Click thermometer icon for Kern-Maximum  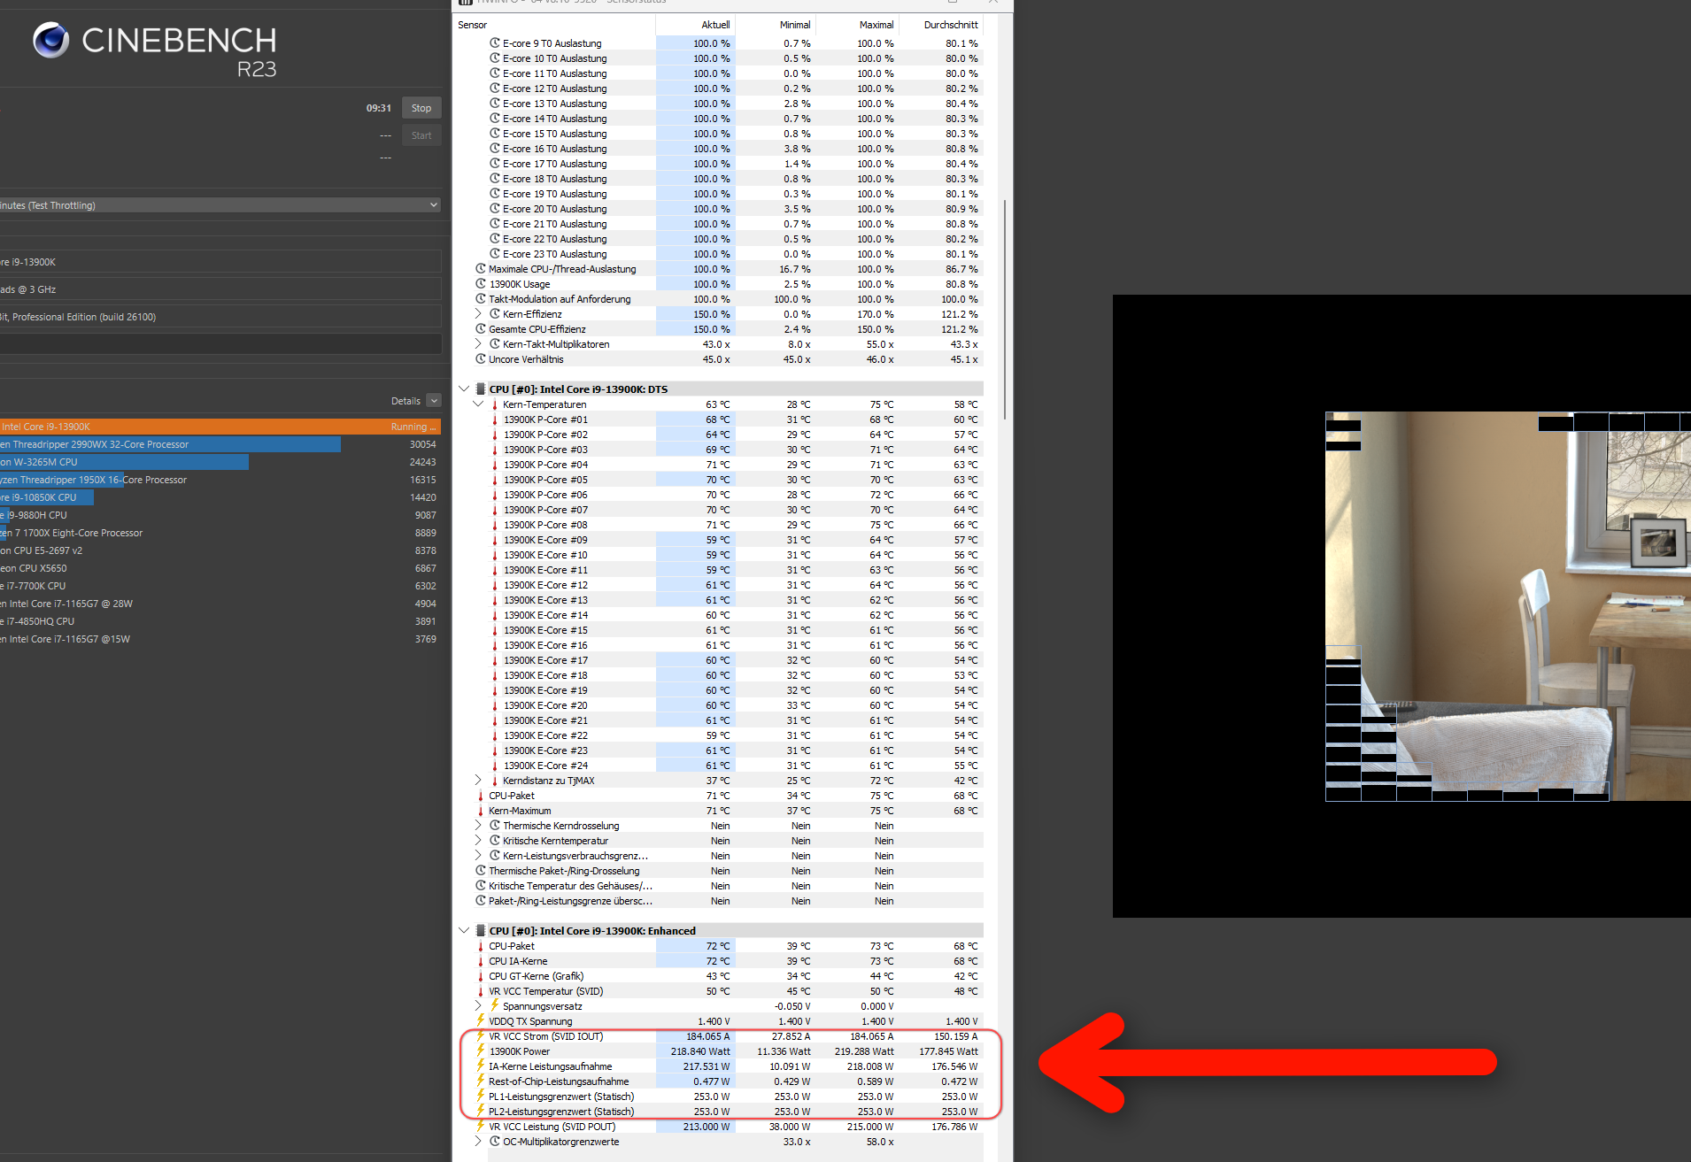pyautogui.click(x=481, y=810)
